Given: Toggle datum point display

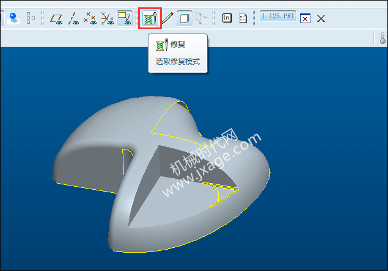Looking at the screenshot, I should coord(90,18).
